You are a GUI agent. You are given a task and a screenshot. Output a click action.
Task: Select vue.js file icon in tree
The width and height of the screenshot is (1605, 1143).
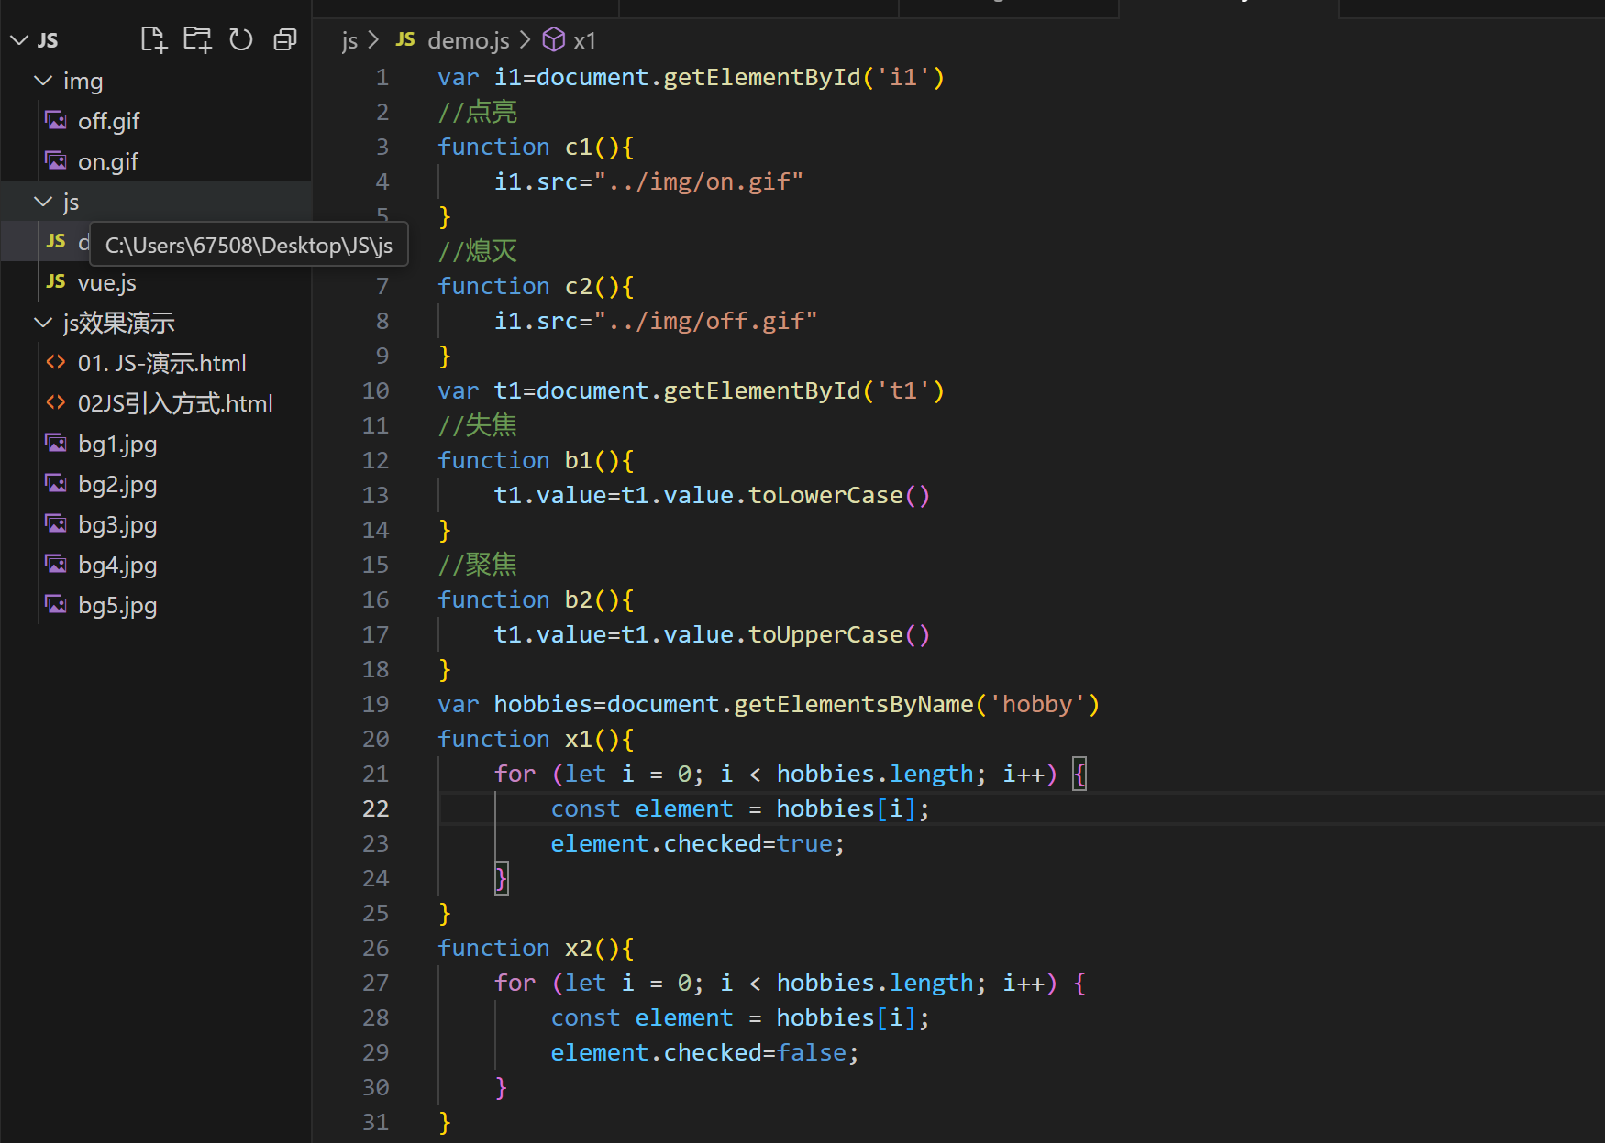coord(56,282)
